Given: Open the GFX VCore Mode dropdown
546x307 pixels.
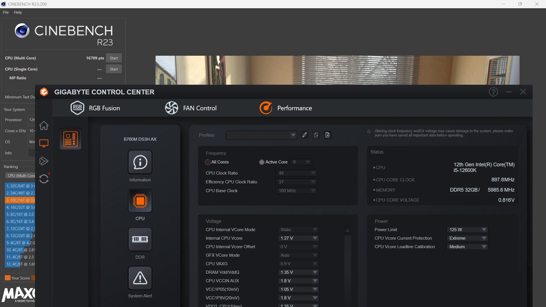Looking at the screenshot, I should point(298,255).
